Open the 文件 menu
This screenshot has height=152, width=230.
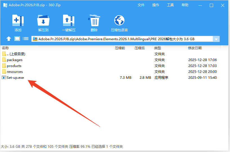point(141,5)
